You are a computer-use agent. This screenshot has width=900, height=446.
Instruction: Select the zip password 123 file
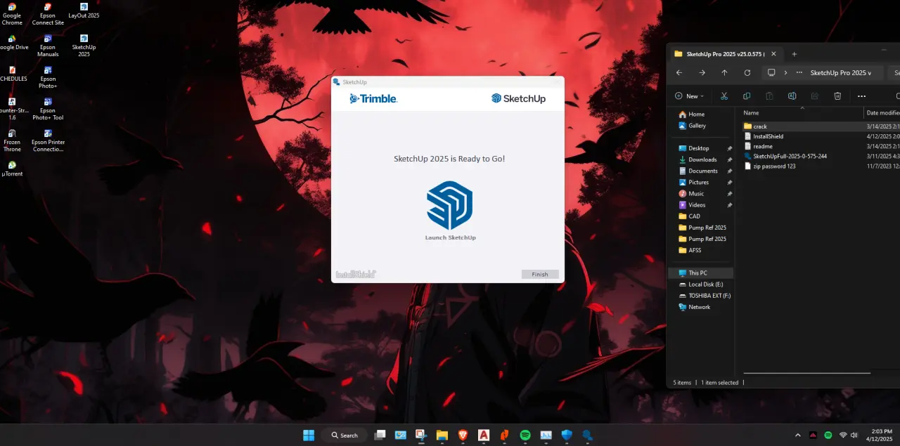pos(774,166)
